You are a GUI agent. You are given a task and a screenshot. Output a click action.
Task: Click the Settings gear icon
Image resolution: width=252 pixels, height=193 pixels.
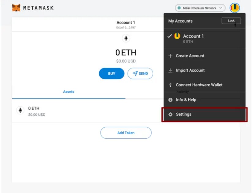170,115
